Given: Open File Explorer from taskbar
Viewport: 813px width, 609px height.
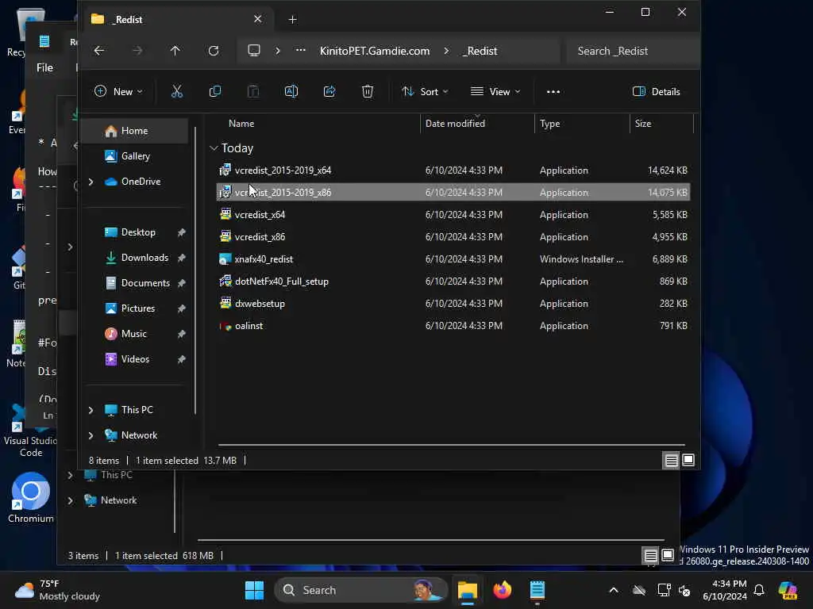Looking at the screenshot, I should click(467, 590).
